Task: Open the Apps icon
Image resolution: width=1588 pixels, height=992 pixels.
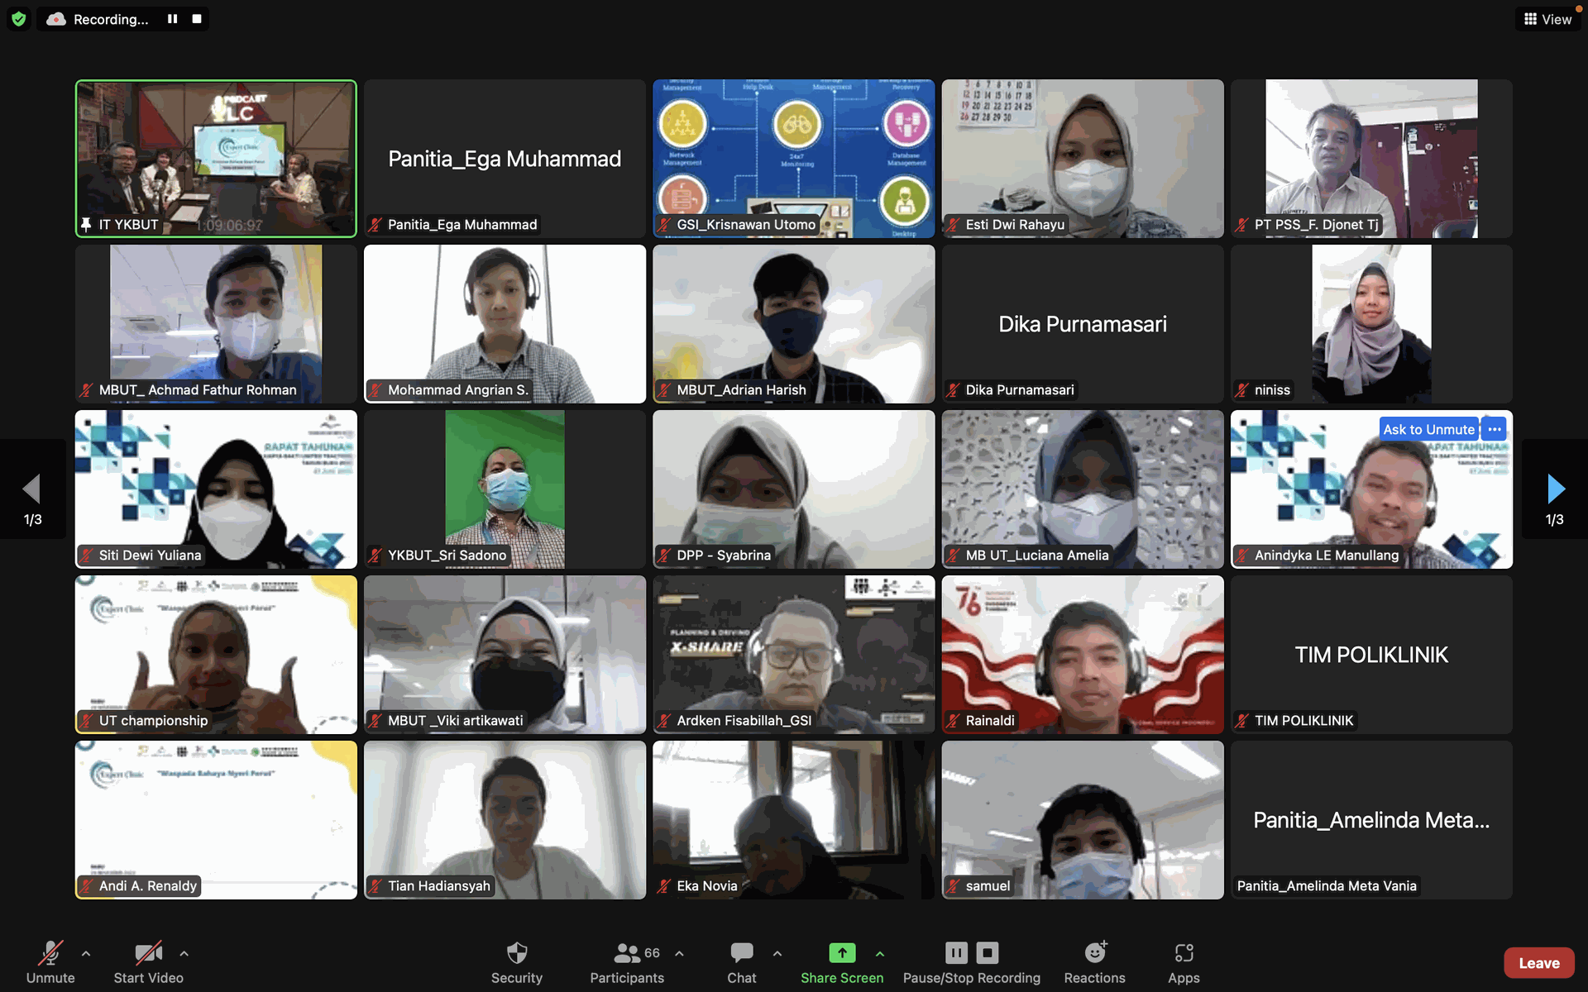Action: [1183, 953]
